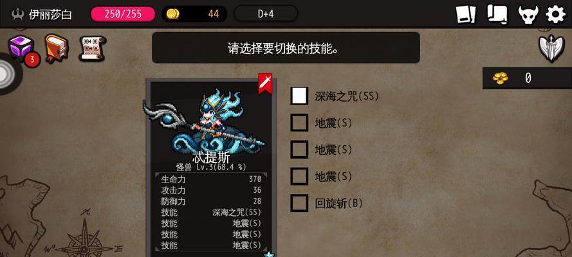
Task: Open the orange spellbook icon
Action: 57,48
